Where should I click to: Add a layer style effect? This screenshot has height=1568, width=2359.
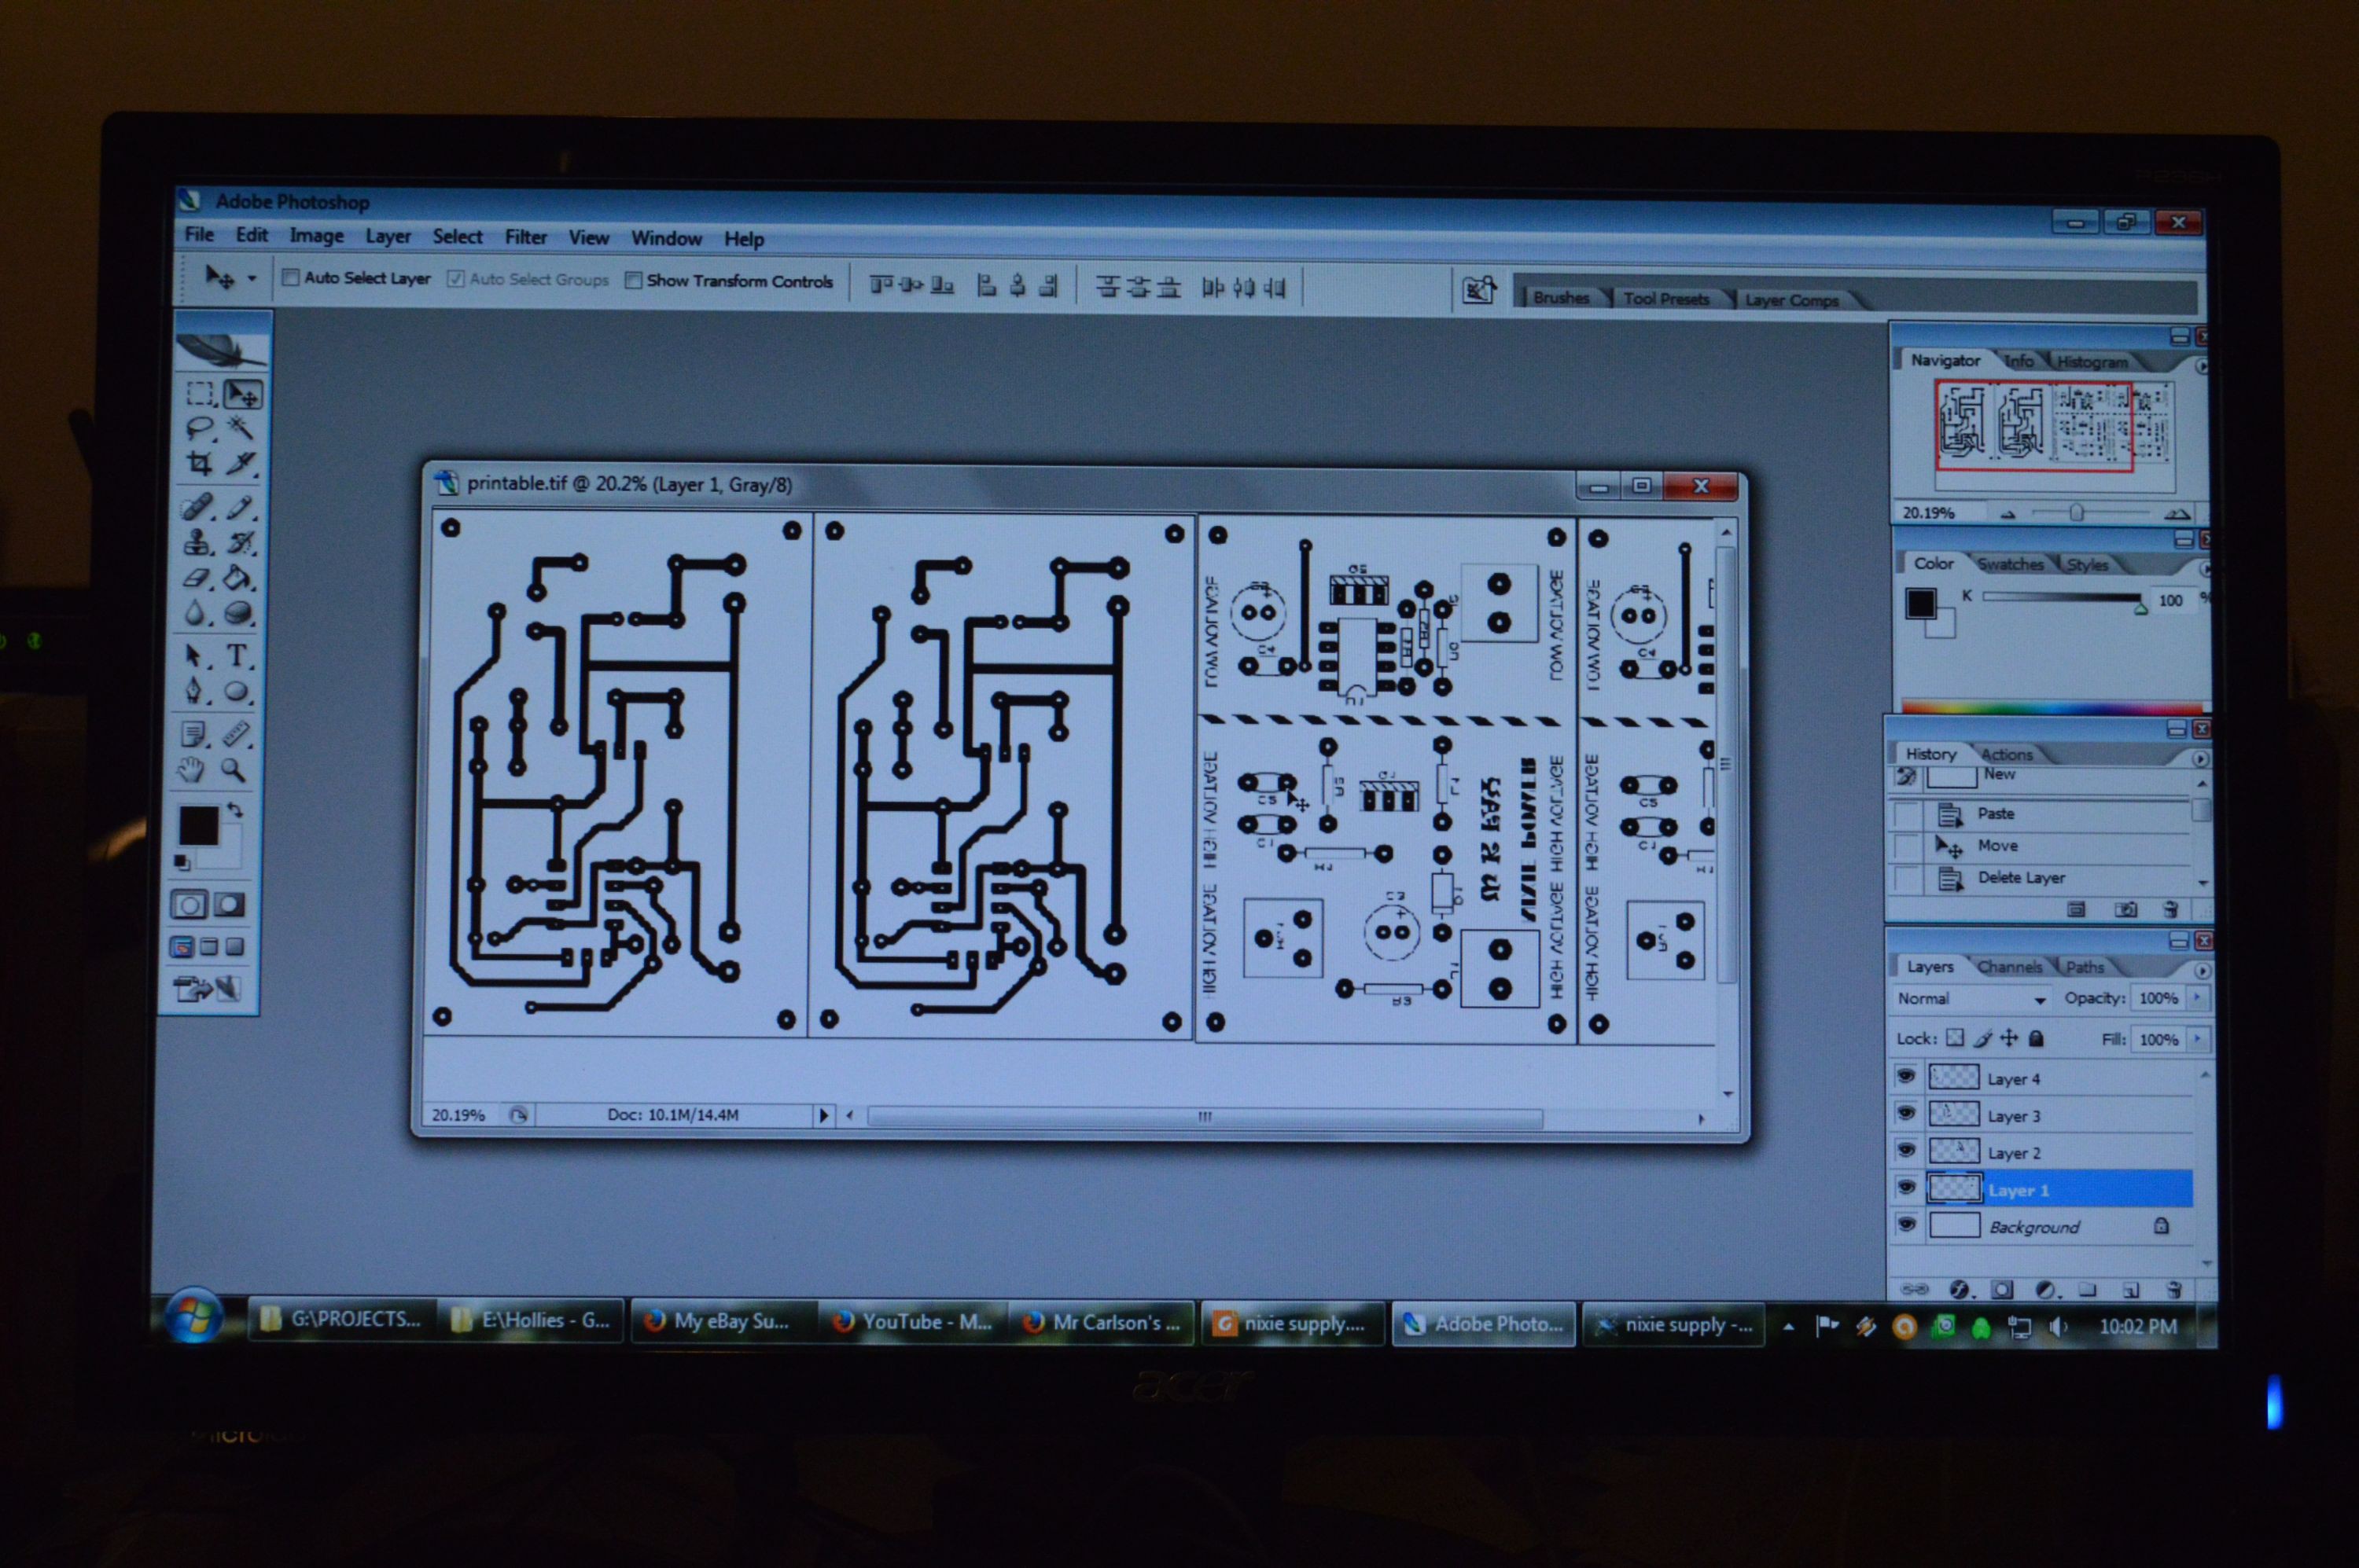tap(1960, 1290)
